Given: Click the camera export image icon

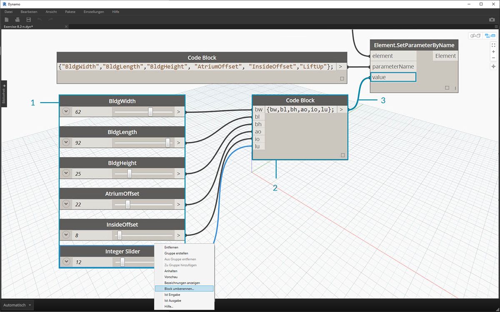Looking at the screenshot, I should point(492,20).
